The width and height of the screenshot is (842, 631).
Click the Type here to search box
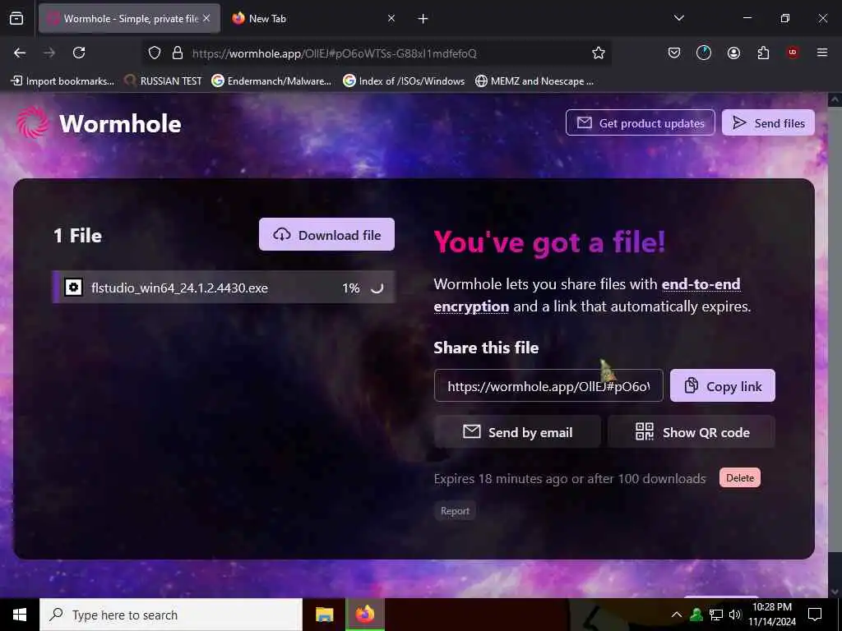171,615
